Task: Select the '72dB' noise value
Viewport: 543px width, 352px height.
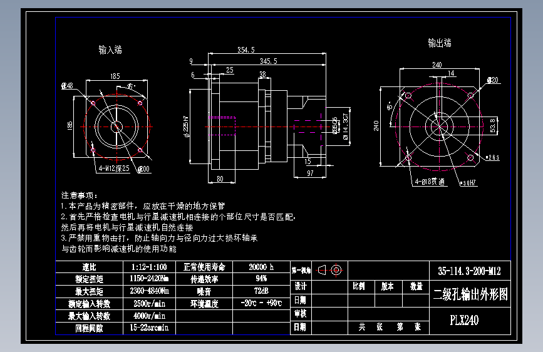Action: [261, 291]
